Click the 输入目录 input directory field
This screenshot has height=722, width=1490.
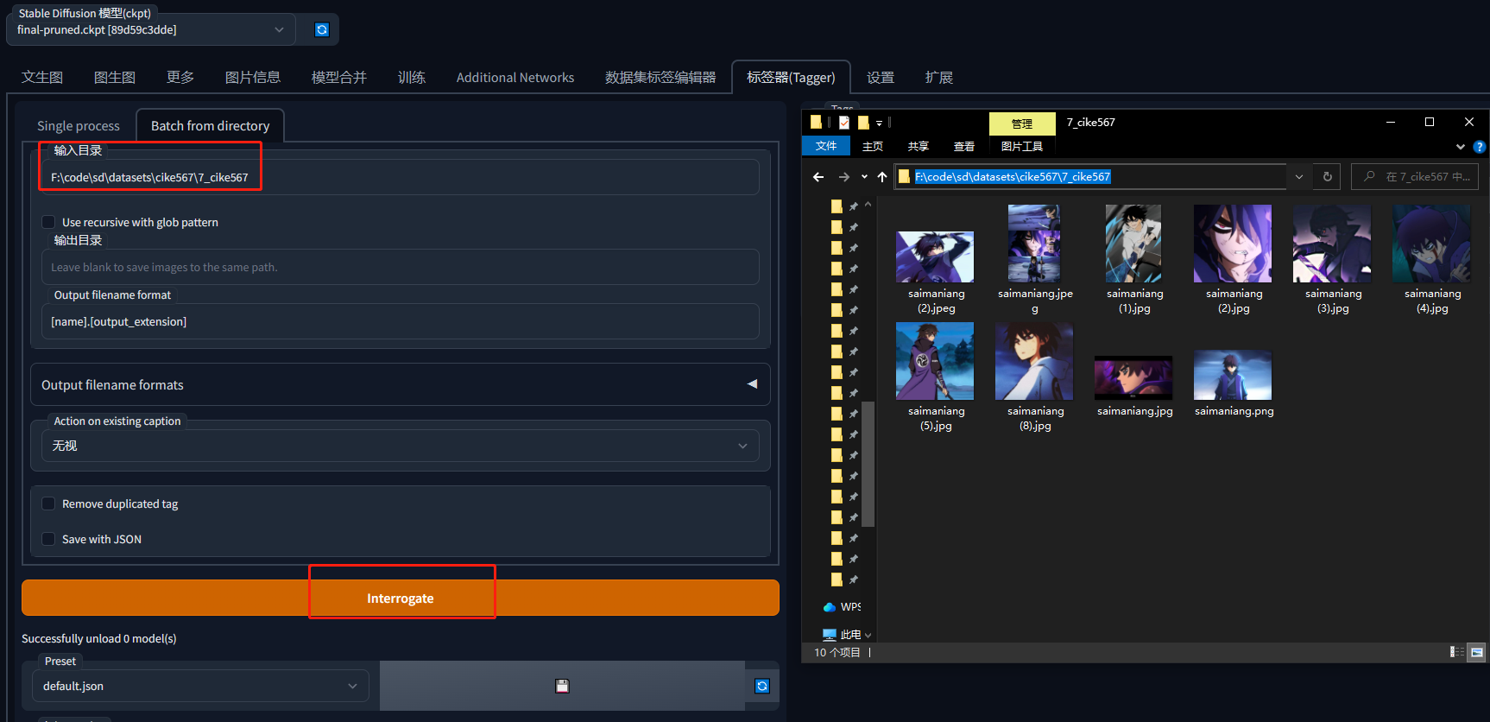401,177
